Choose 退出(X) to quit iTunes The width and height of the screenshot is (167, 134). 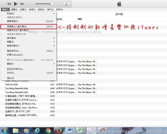29,78
